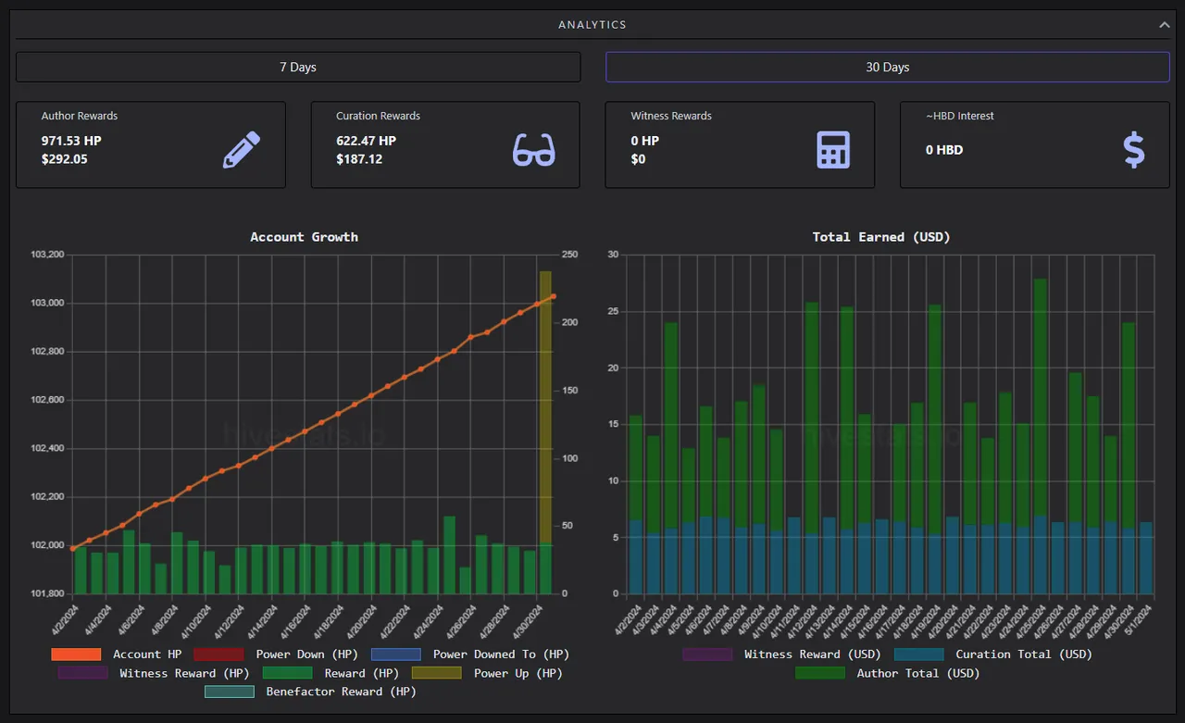Click the Analytics section header title
This screenshot has height=723, width=1185.
pos(592,25)
